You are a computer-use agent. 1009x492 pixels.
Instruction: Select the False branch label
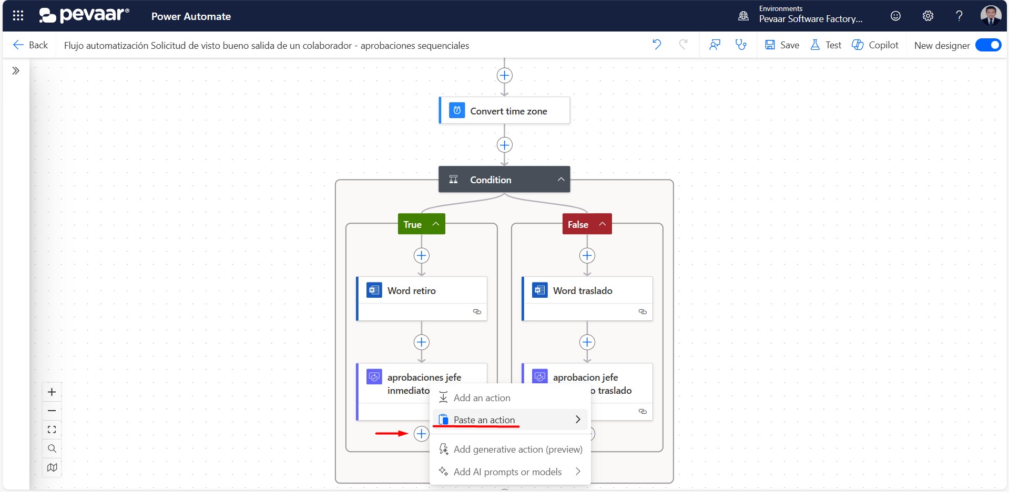click(x=578, y=224)
